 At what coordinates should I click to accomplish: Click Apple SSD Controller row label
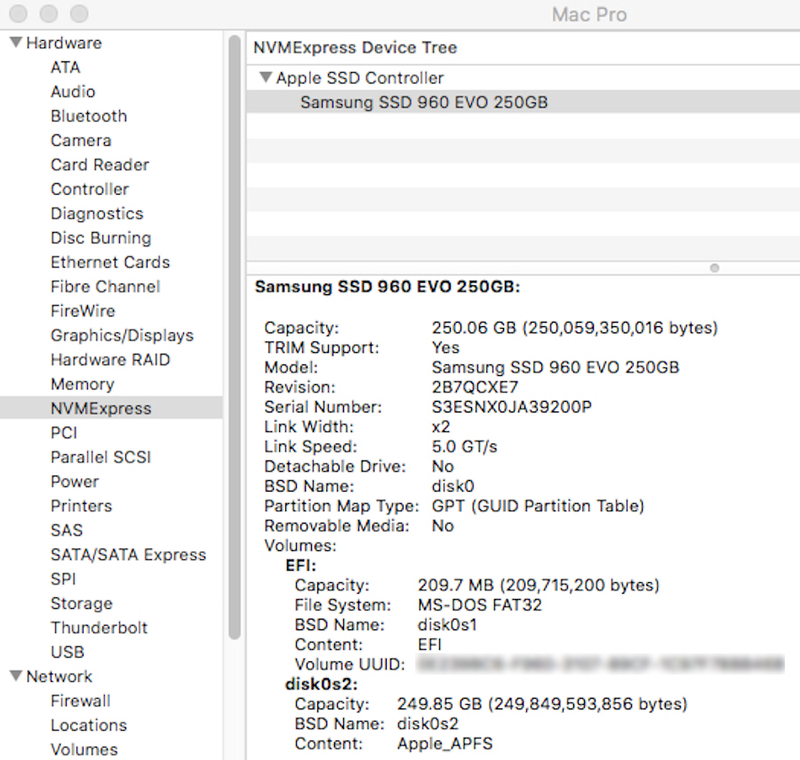click(x=360, y=77)
